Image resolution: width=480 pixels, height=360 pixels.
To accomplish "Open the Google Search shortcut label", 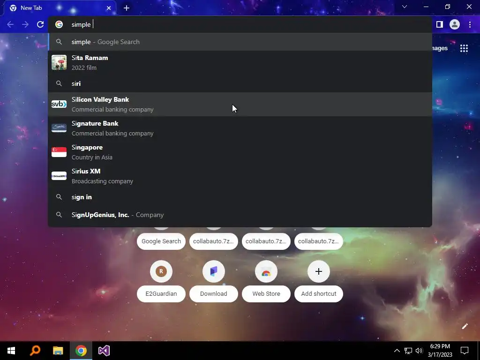I will click(x=161, y=241).
